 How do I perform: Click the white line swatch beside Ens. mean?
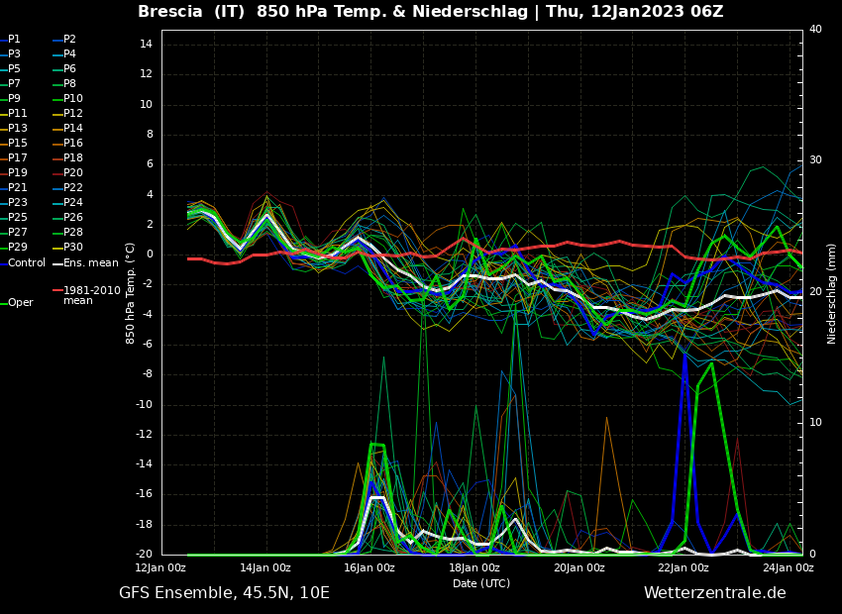[x=57, y=263]
